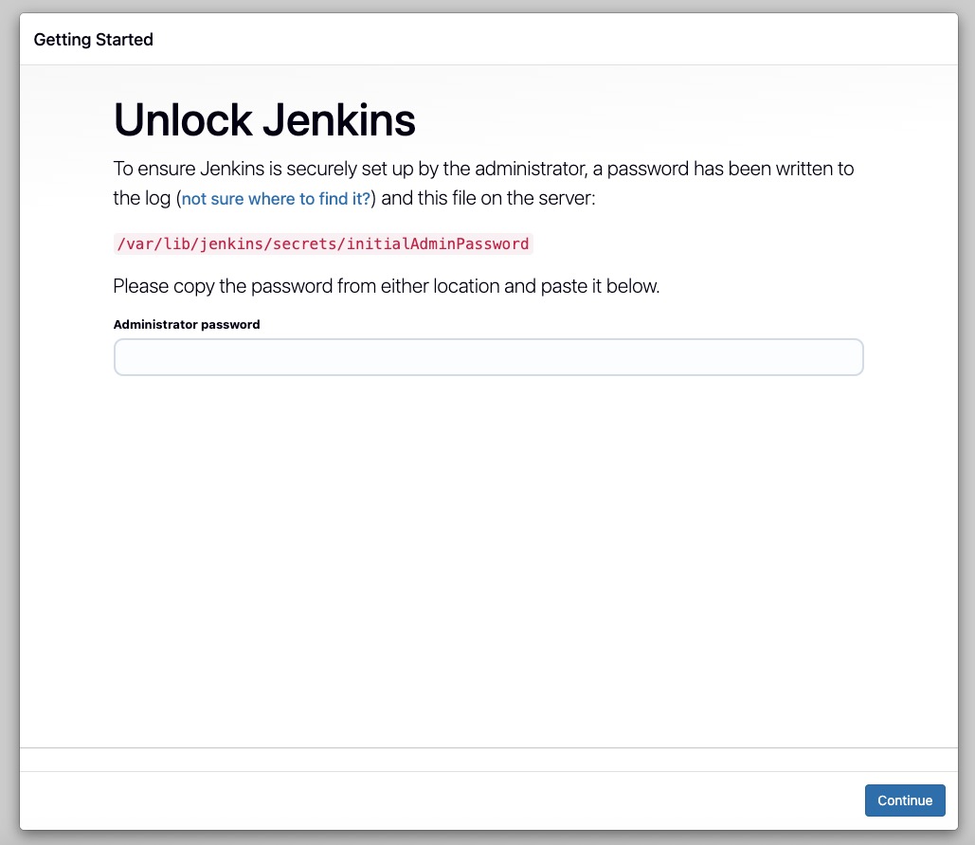
Task: Click the 'not sure where to find it?' link
Action: [276, 199]
